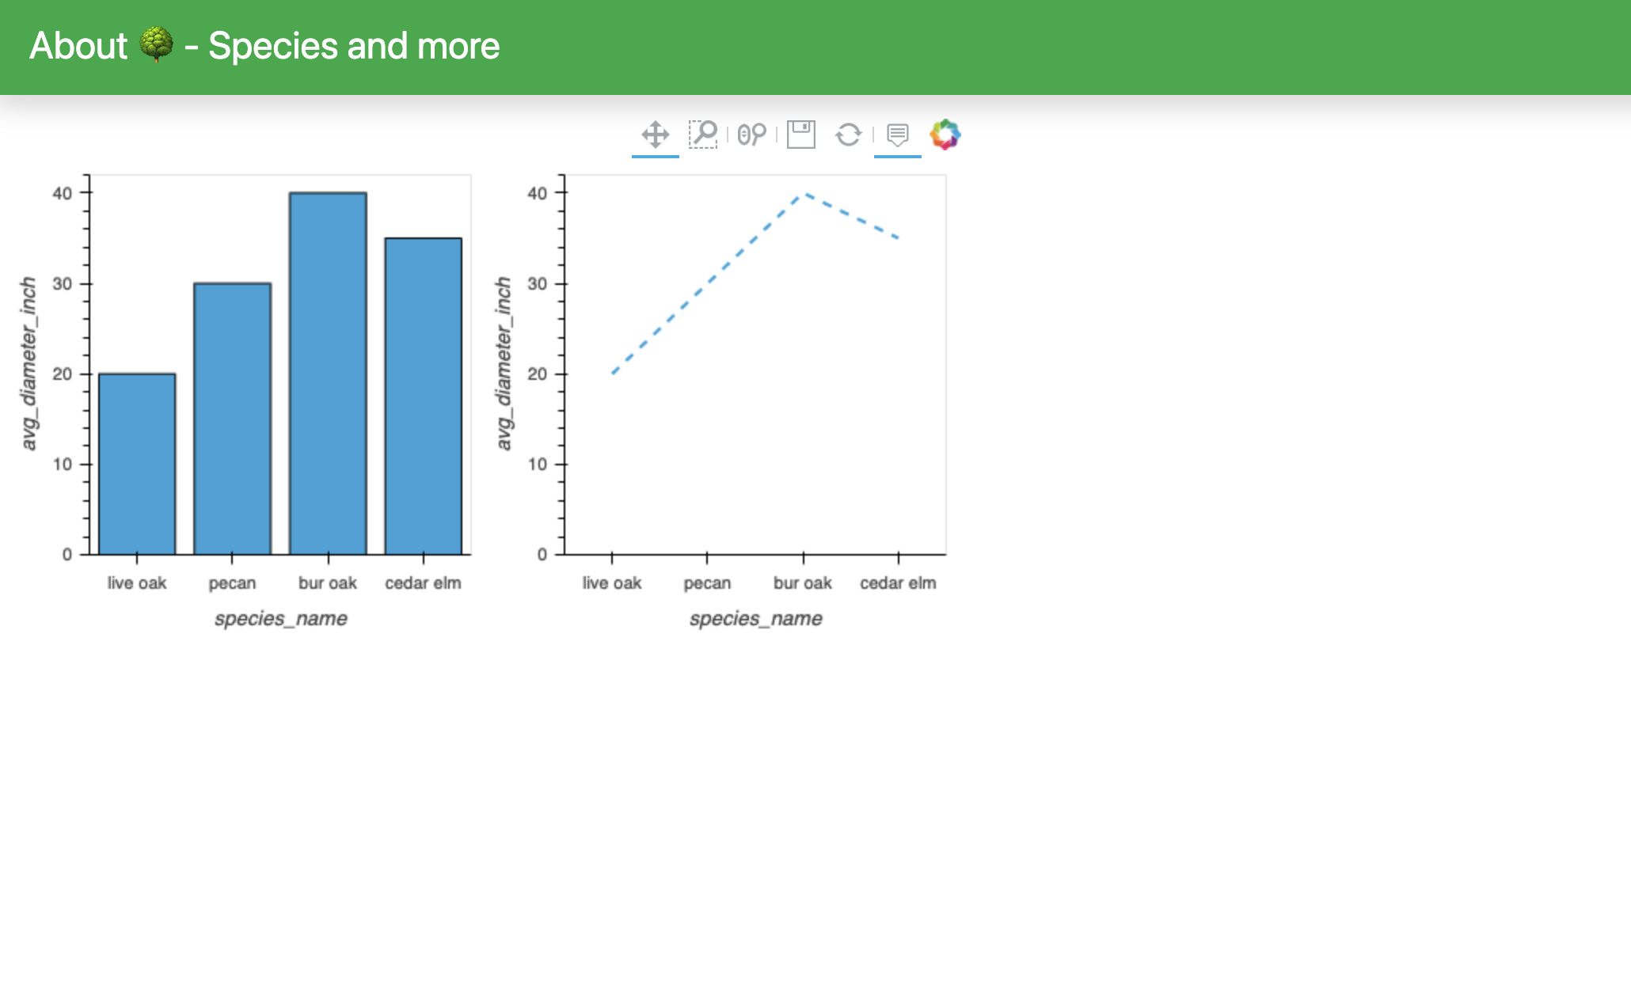
Task: Click 'bur oak' tick label on line chart
Action: pos(803,583)
